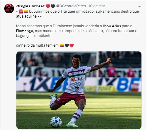Click the Colombia flag after 'tem em'

(62, 45)
